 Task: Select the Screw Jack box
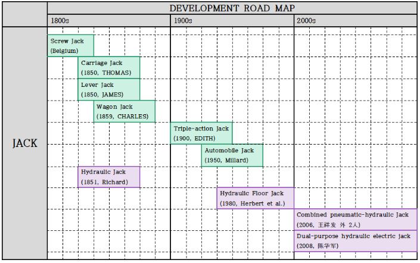click(70, 46)
